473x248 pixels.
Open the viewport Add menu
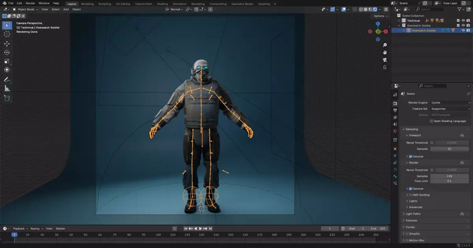pos(66,9)
